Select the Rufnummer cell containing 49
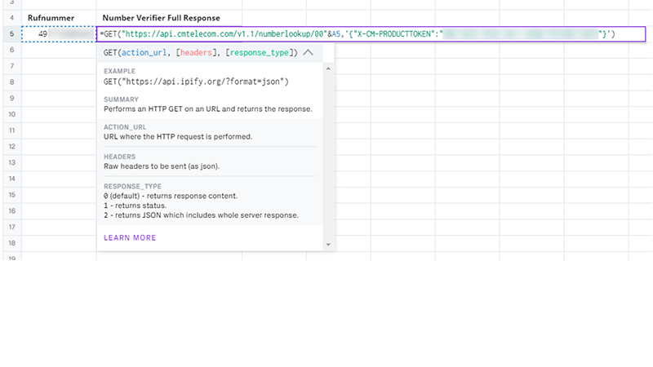The height and width of the screenshot is (367, 653). tap(59, 34)
